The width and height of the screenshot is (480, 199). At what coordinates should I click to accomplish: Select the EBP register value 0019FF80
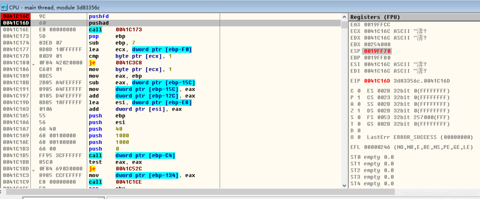[377, 58]
